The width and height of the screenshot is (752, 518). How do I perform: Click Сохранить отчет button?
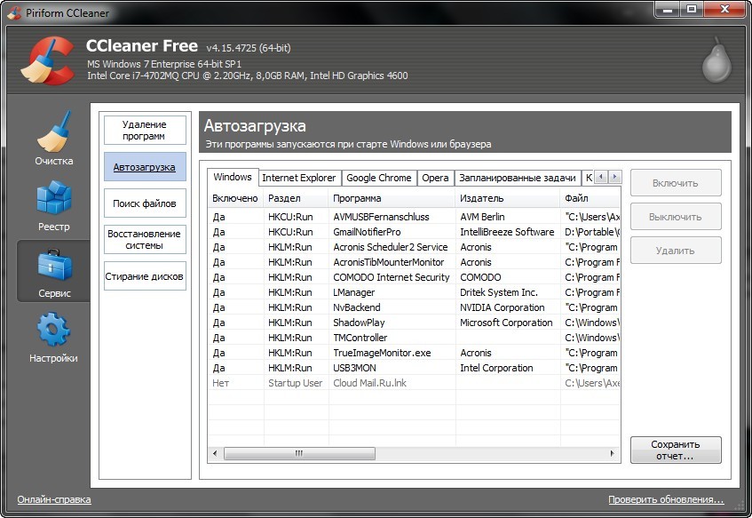pos(676,450)
